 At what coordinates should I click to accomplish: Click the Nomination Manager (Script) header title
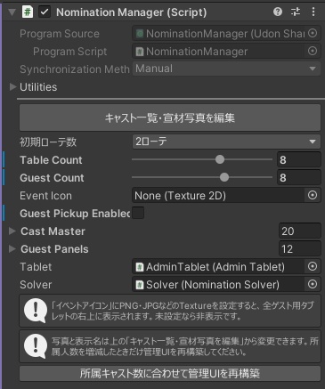[x=131, y=12]
